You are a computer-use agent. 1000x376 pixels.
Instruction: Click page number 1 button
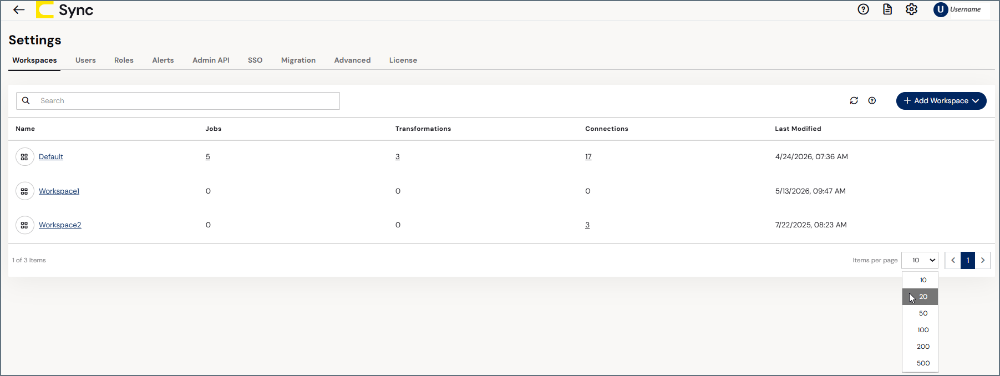[968, 260]
